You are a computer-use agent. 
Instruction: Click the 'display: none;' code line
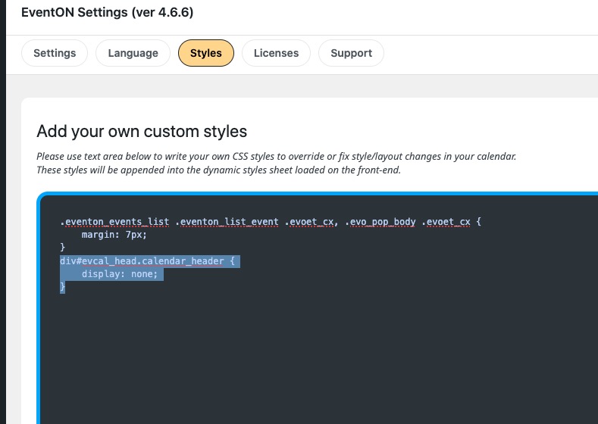(x=119, y=274)
